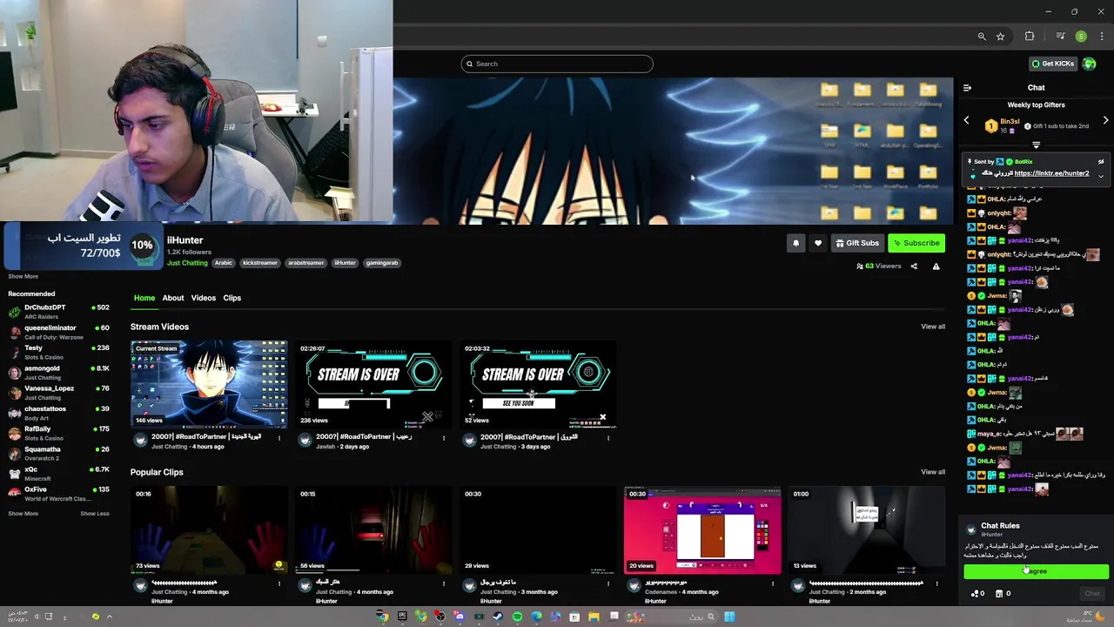Click Show More above the Recommended heading
The width and height of the screenshot is (1114, 627).
(x=23, y=276)
